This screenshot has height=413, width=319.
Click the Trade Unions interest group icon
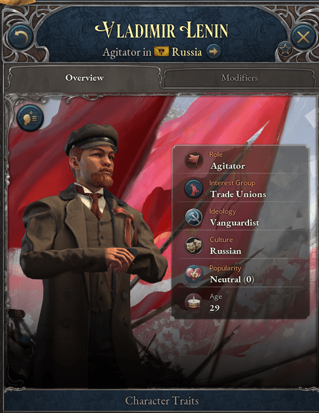pos(193,189)
